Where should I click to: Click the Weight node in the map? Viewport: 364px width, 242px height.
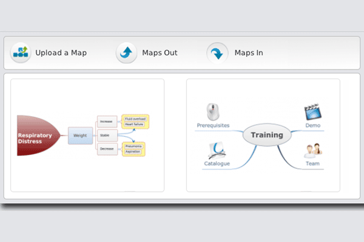80,136
